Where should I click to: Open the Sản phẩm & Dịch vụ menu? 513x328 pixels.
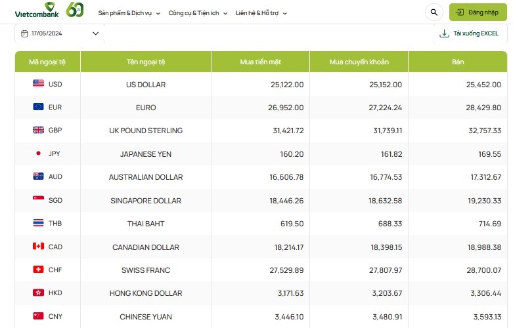129,13
